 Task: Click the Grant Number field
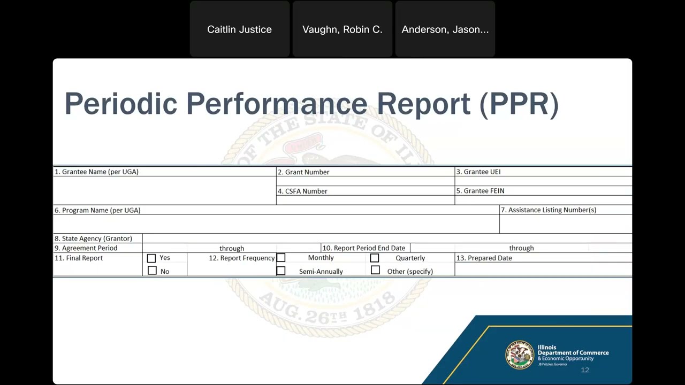(366, 181)
